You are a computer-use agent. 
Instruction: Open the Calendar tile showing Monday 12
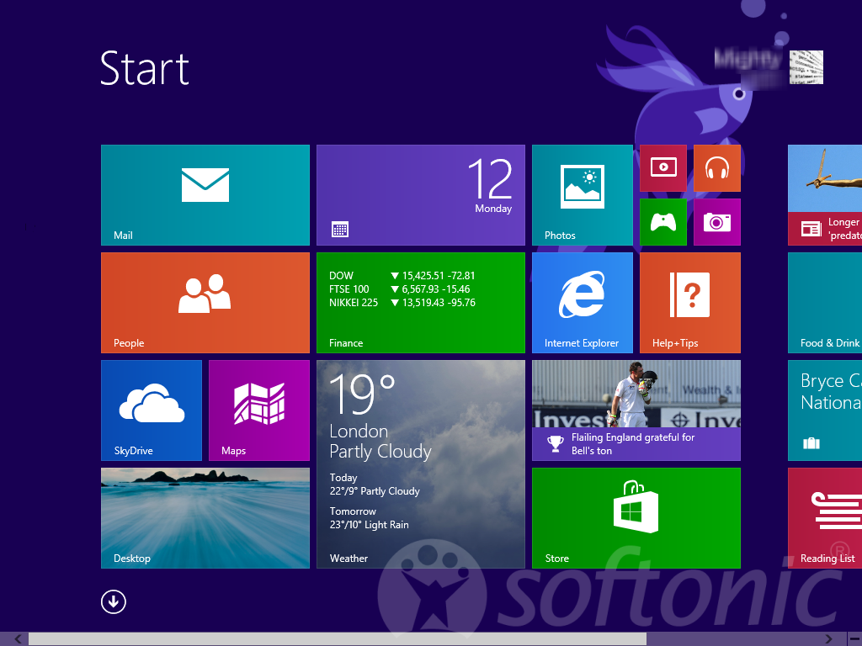[x=420, y=194]
